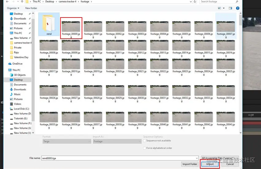This screenshot has height=169, width=261.
Task: Select Documents in Quick access
Action: tap(20, 23)
